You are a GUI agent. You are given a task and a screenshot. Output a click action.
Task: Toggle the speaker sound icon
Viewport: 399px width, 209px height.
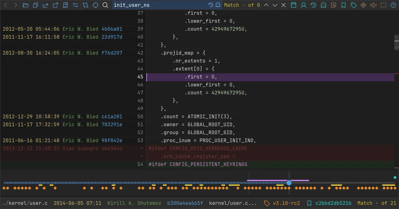pyautogui.click(x=373, y=5)
